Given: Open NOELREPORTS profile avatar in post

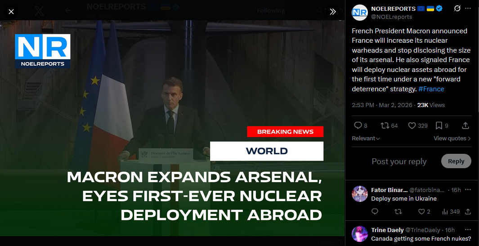Looking at the screenshot, I should coord(359,13).
